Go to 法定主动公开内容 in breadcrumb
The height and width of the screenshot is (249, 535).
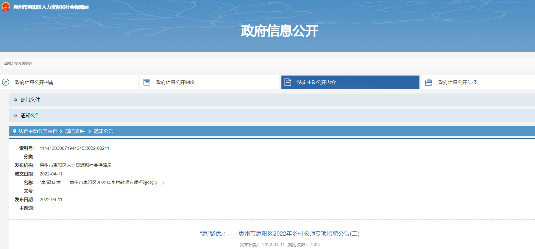(x=38, y=131)
